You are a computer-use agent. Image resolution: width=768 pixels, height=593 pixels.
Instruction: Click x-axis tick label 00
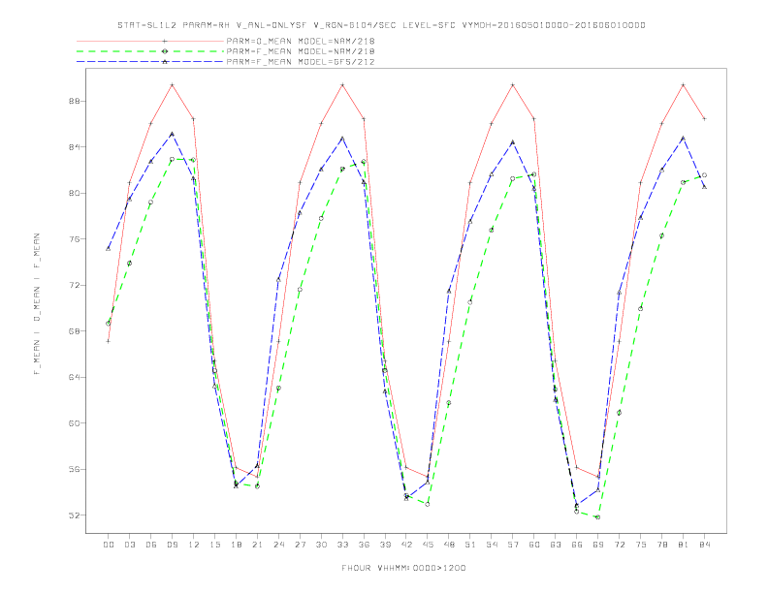click(x=109, y=545)
